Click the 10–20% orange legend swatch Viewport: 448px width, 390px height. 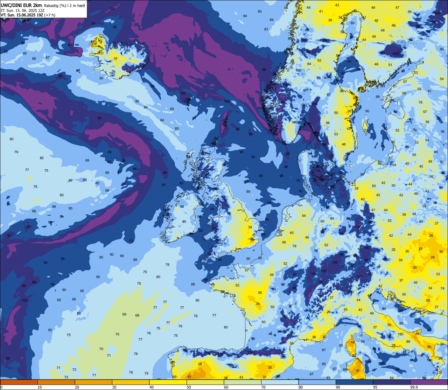pos(56,382)
